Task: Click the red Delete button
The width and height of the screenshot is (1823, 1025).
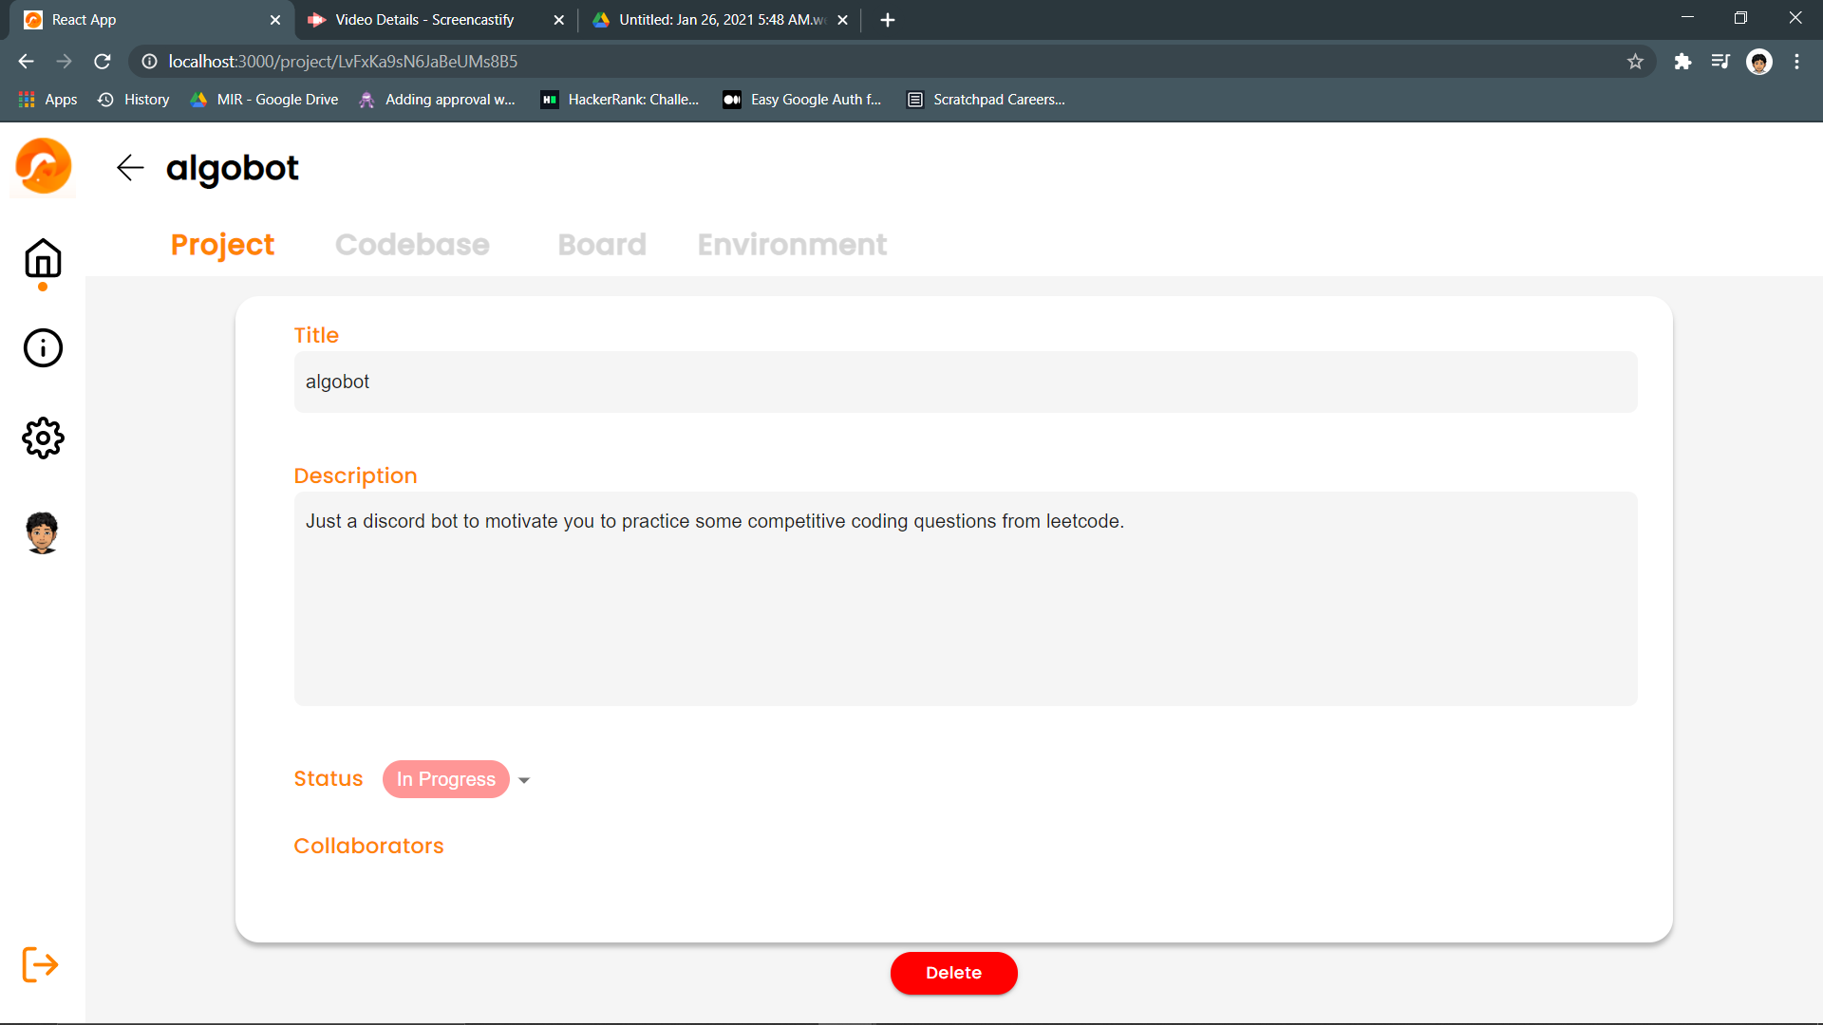Action: pos(953,973)
